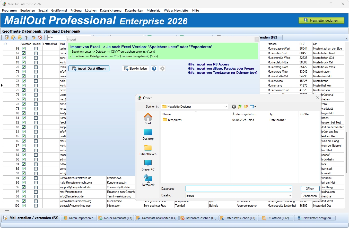Image resolution: width=349 pixels, height=228 pixels.
Task: Go up one folder level in the Öffnen dialog
Action: pos(240,107)
